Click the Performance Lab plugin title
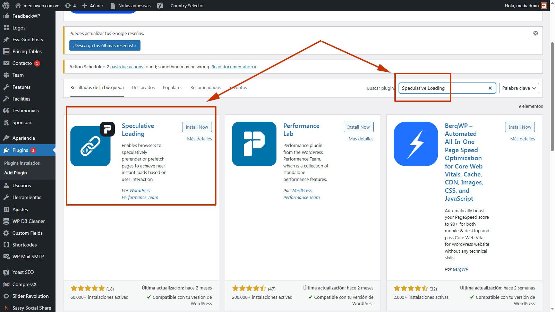555x312 pixels. click(x=301, y=130)
